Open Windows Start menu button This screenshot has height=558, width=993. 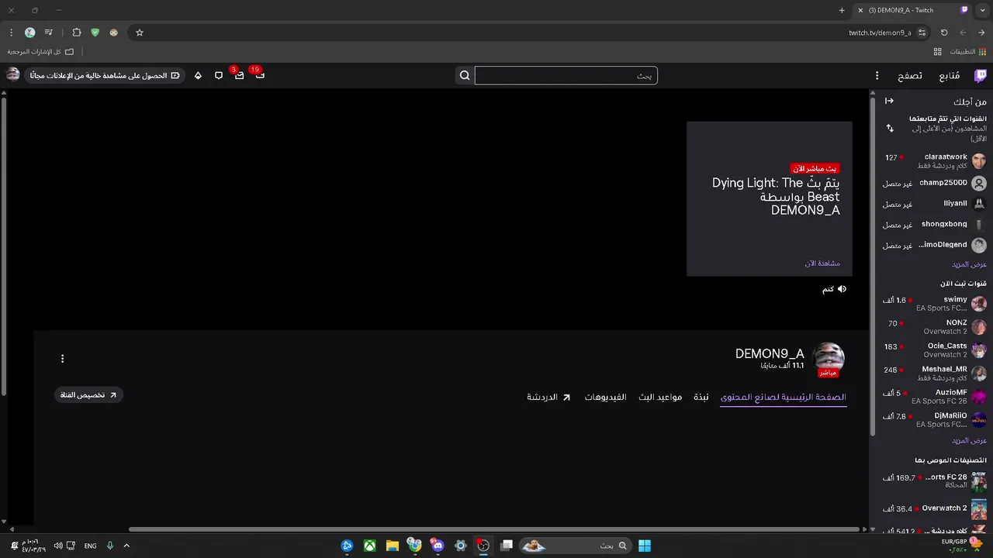[644, 546]
